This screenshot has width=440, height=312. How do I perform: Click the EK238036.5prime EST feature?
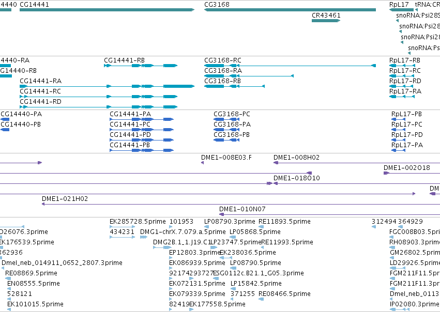click(x=225, y=258)
